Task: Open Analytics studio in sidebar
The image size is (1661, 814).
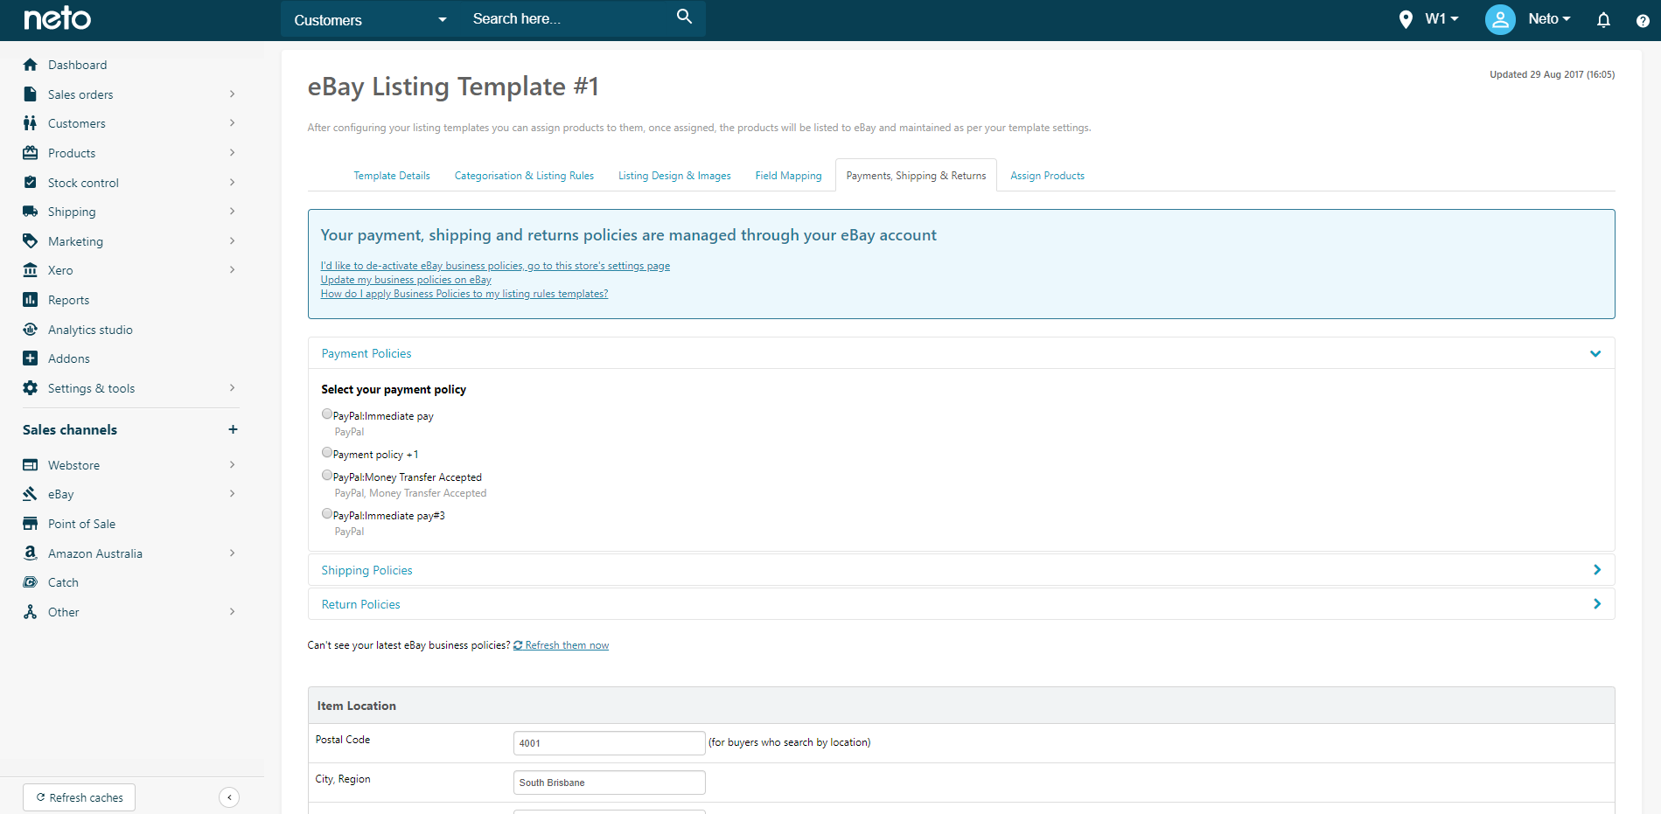Action: click(90, 330)
